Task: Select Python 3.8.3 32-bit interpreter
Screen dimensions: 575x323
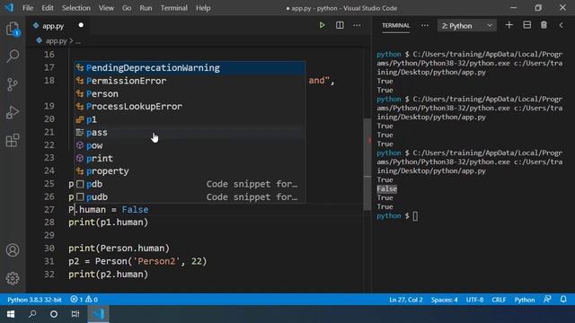Action: 34,300
